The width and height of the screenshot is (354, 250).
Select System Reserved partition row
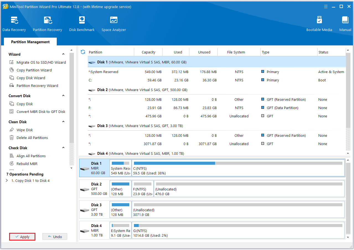pyautogui.click(x=217, y=72)
